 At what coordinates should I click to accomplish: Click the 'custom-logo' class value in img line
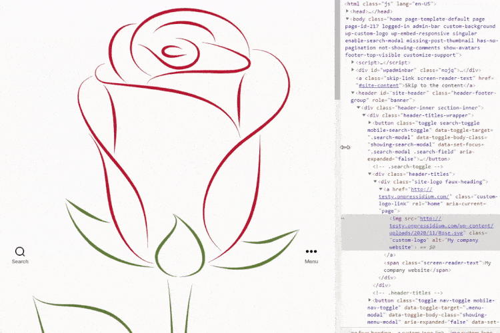pyautogui.click(x=409, y=240)
